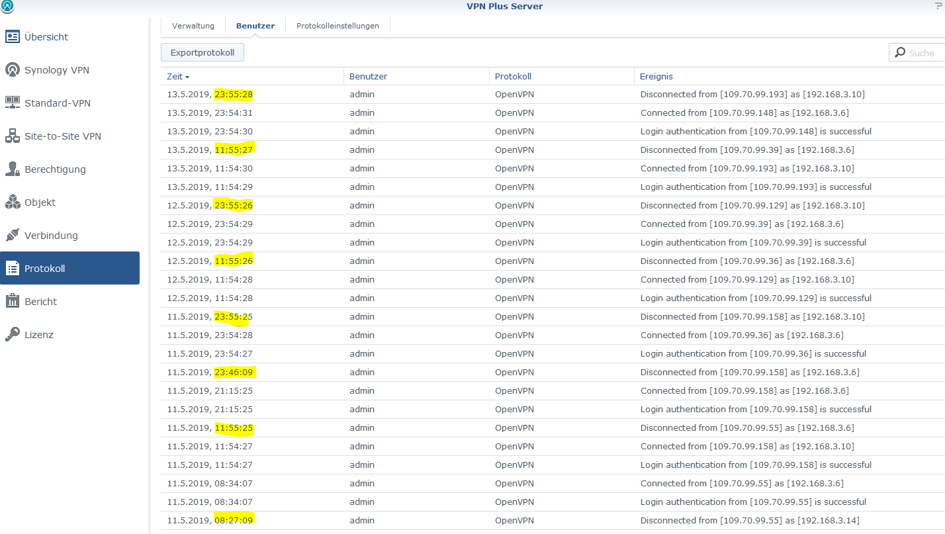Click the VPN Plus Server logo icon
This screenshot has width=945, height=534.
click(8, 6)
